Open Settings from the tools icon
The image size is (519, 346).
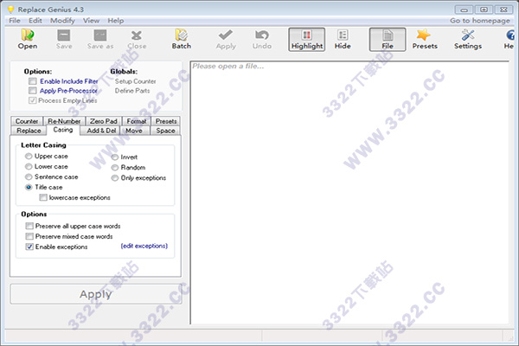(x=468, y=40)
